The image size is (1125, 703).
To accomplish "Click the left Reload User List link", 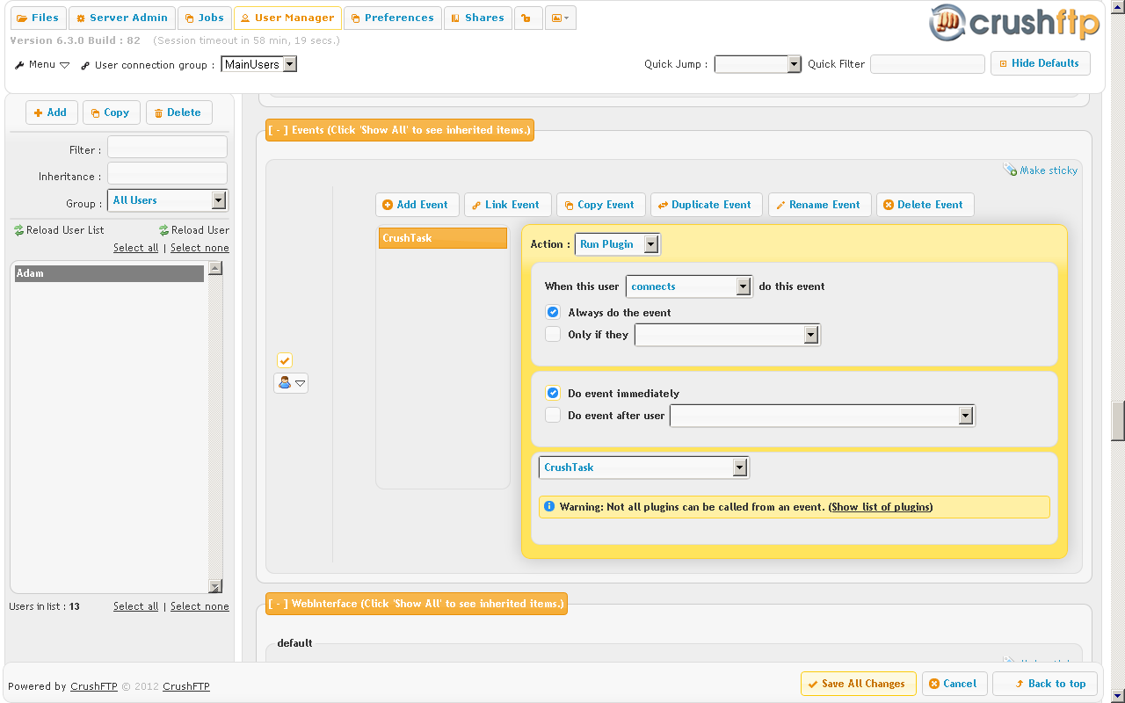I will [x=59, y=230].
